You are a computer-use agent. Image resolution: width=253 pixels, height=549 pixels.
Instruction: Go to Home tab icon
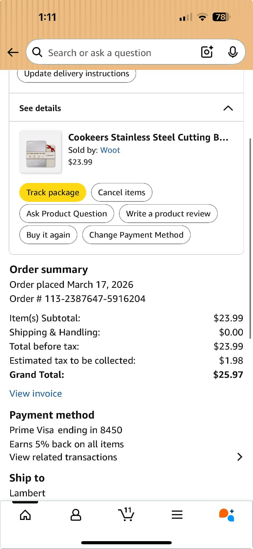(x=25, y=514)
